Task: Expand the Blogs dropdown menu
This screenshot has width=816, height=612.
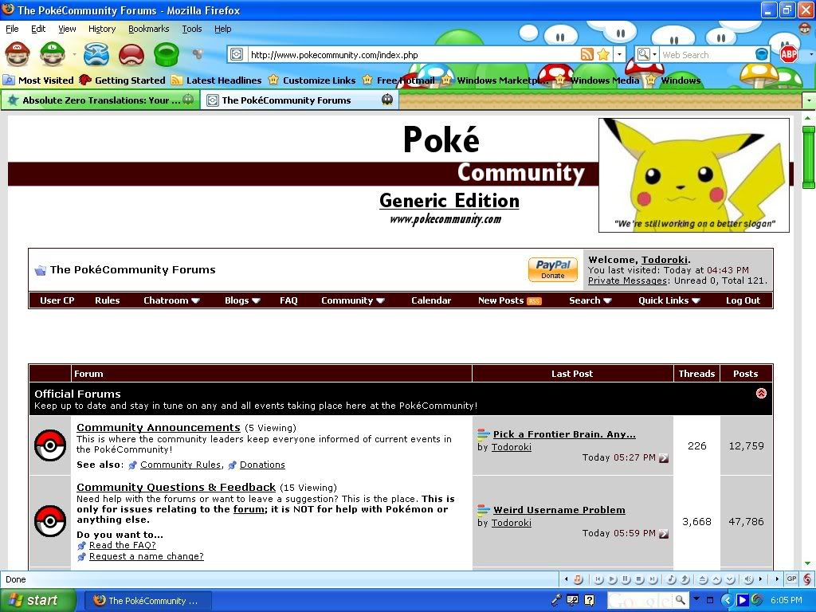Action: (x=242, y=300)
